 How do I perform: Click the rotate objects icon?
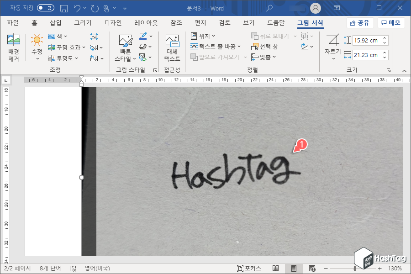coord(304,47)
